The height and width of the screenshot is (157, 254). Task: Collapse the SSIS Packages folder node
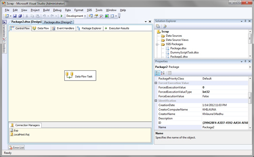(157, 44)
